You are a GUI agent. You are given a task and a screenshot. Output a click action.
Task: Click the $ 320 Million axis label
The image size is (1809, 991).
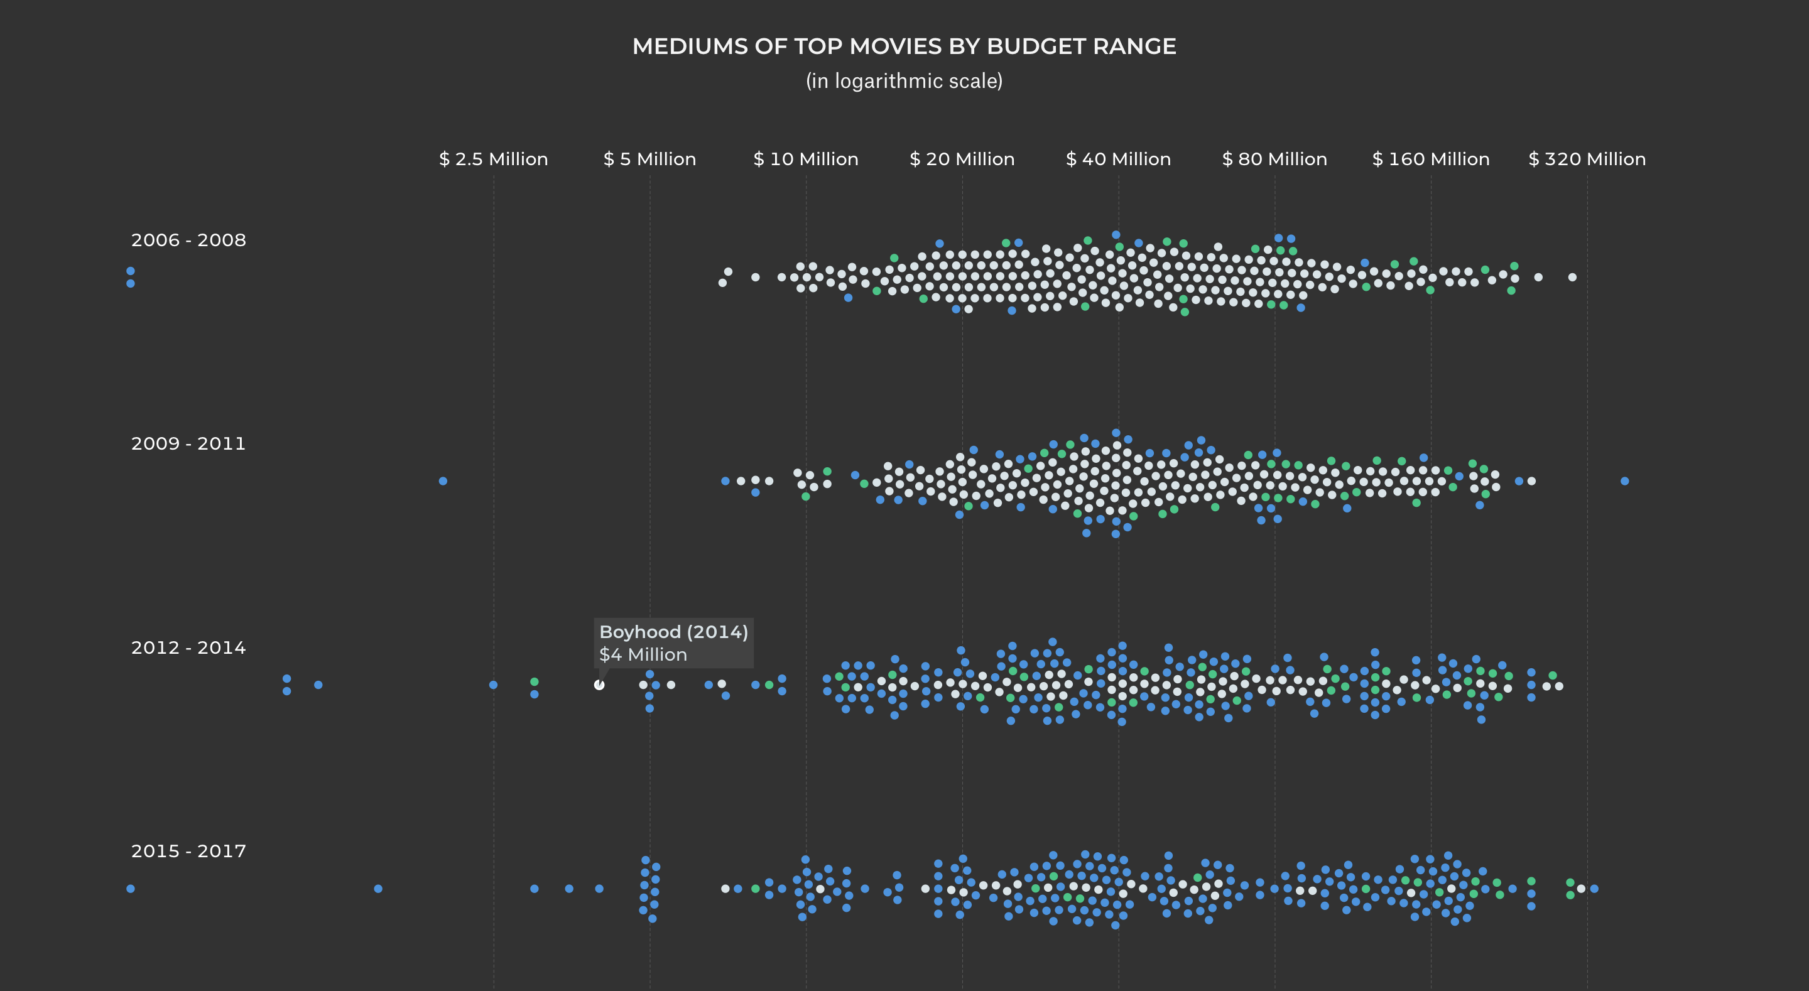pos(1587,160)
